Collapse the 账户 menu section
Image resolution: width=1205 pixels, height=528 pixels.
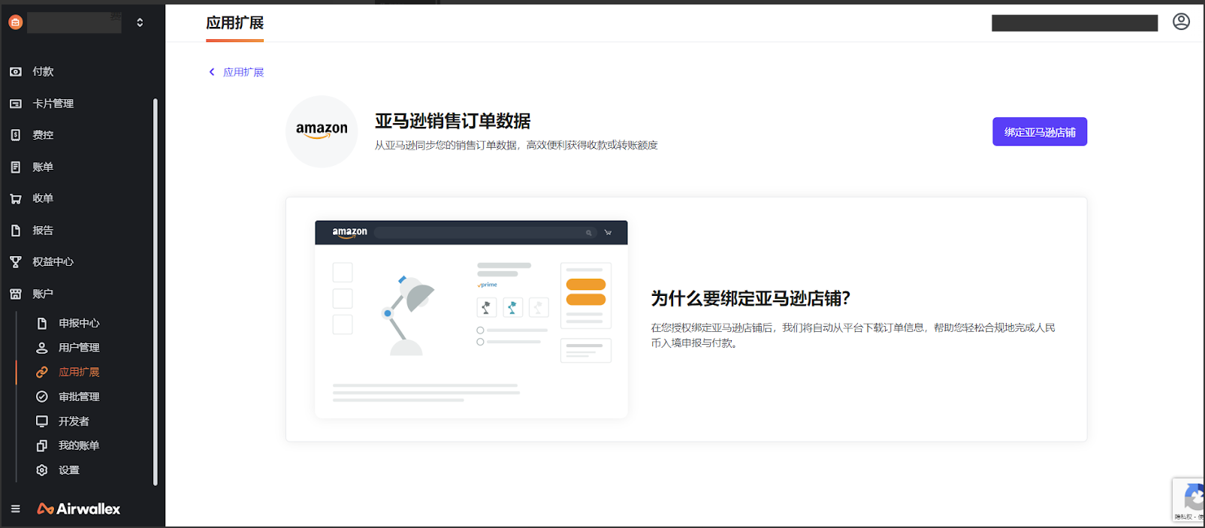[43, 294]
